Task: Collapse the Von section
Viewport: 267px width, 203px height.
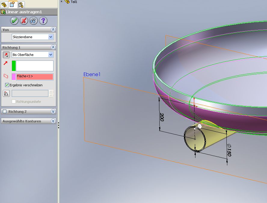Action: click(53, 29)
